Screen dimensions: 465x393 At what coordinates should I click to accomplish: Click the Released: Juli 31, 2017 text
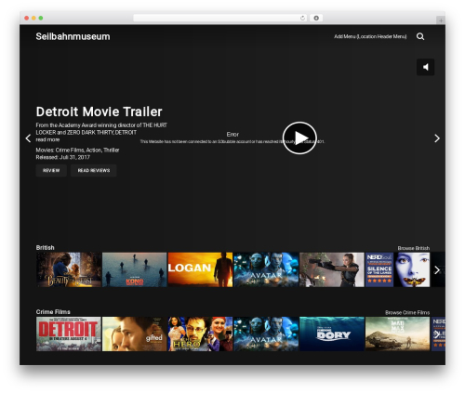pyautogui.click(x=63, y=157)
